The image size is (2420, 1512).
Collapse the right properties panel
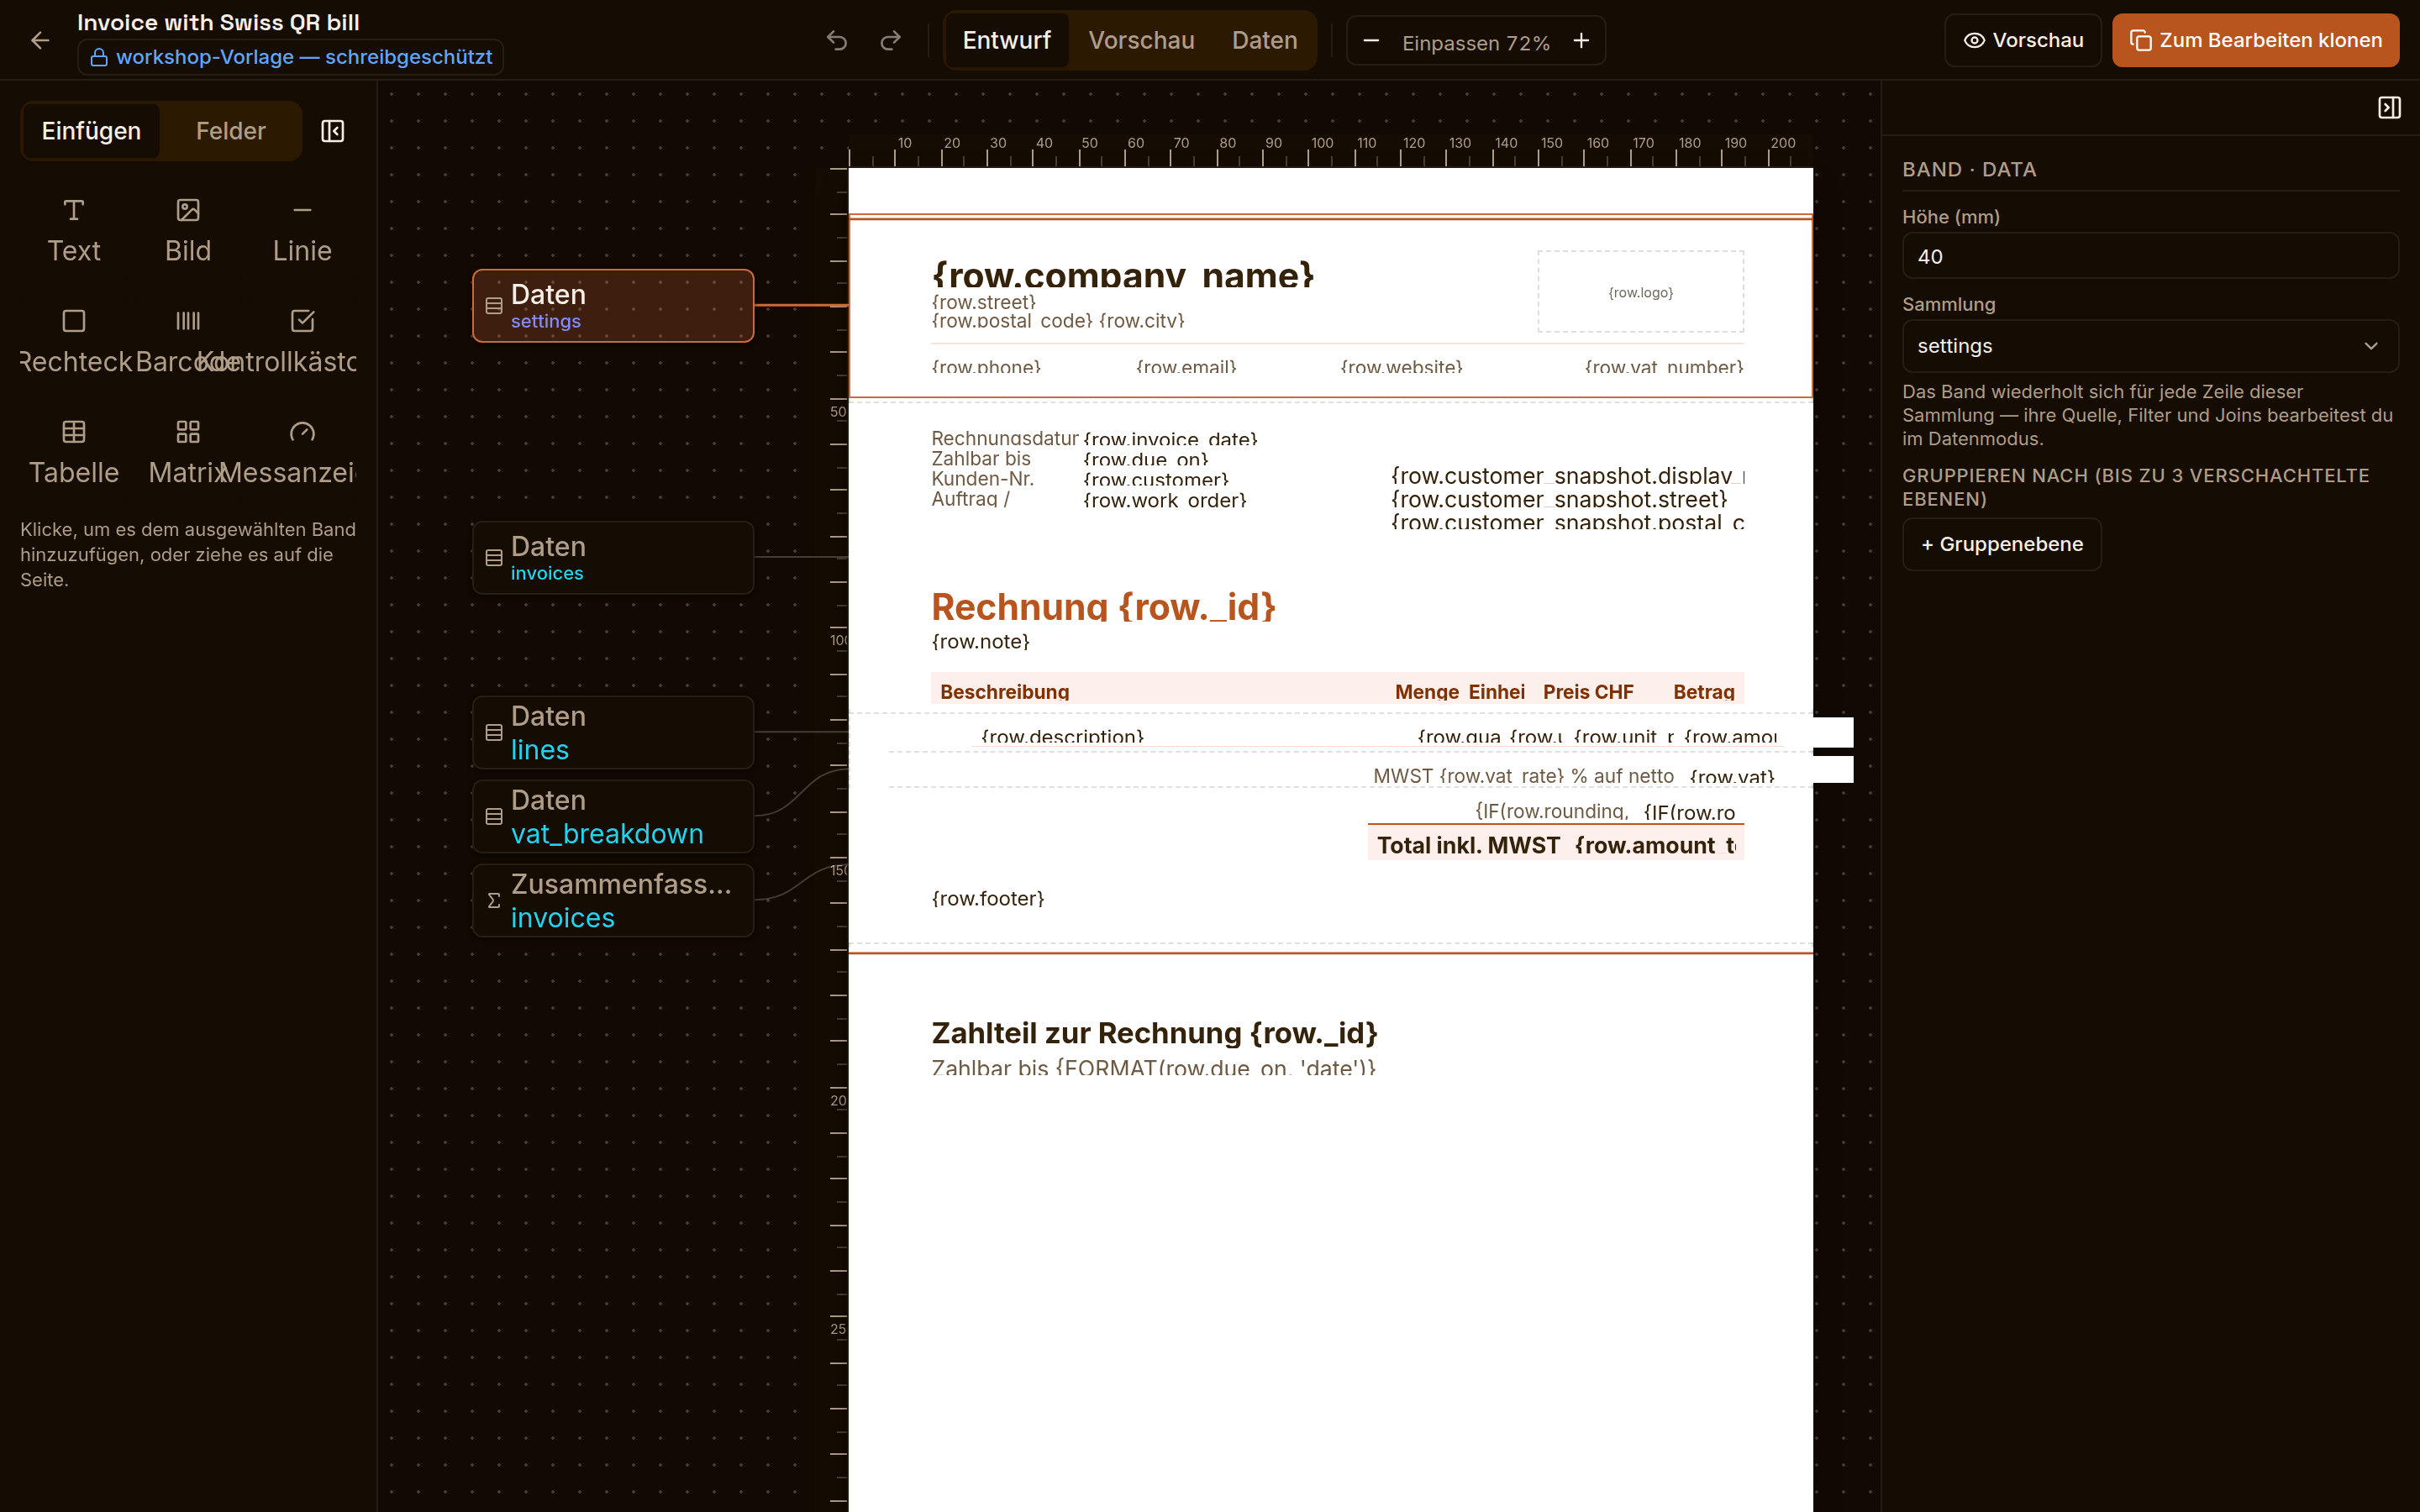2389,108
